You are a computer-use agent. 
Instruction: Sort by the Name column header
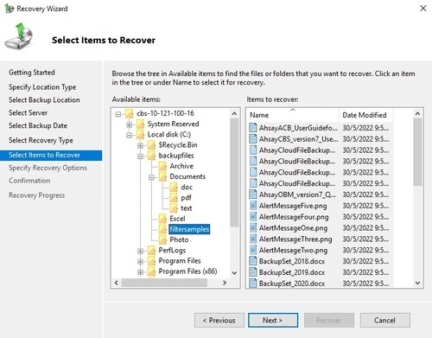coord(293,115)
